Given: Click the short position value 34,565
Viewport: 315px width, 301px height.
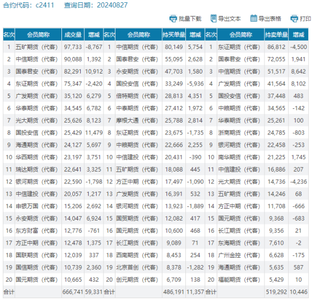Looking at the screenshot, I should click(x=276, y=108).
